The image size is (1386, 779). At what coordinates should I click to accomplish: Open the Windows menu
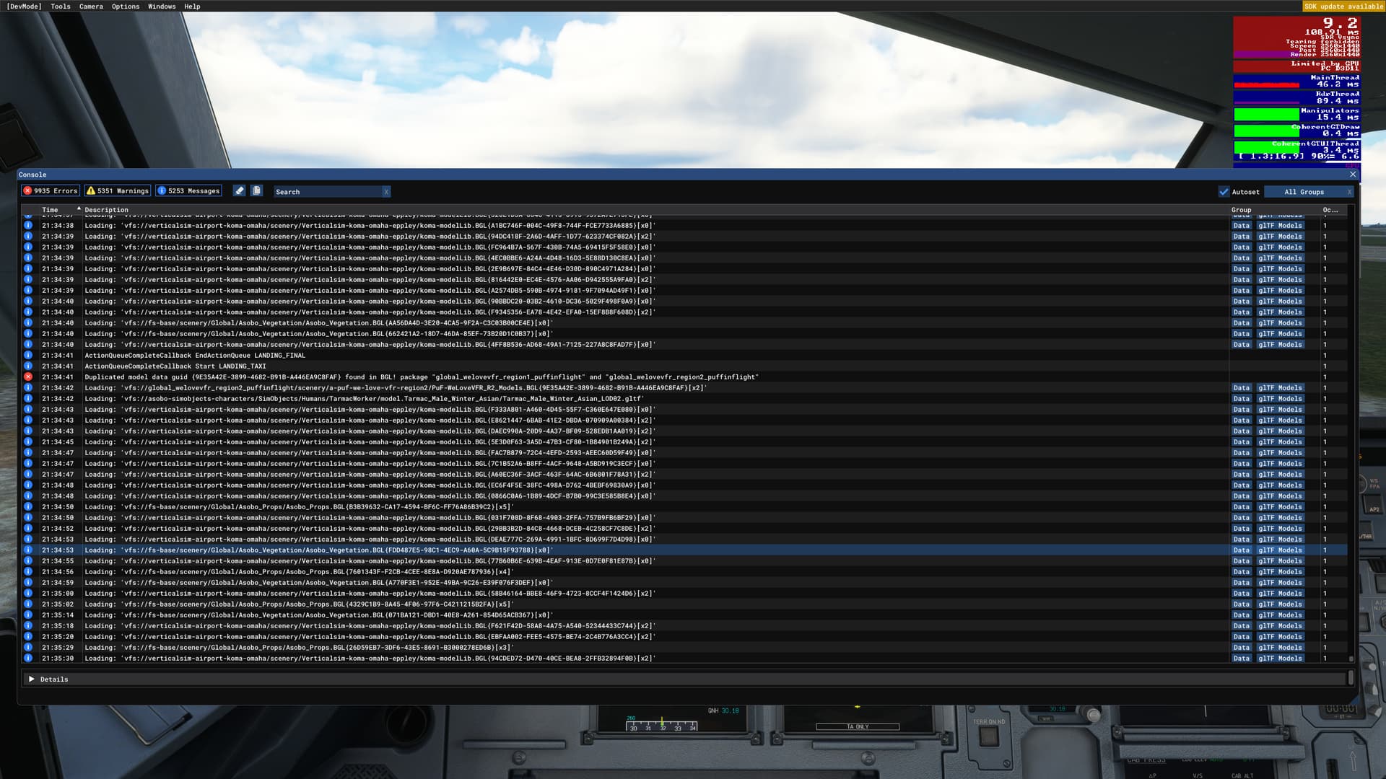click(162, 6)
